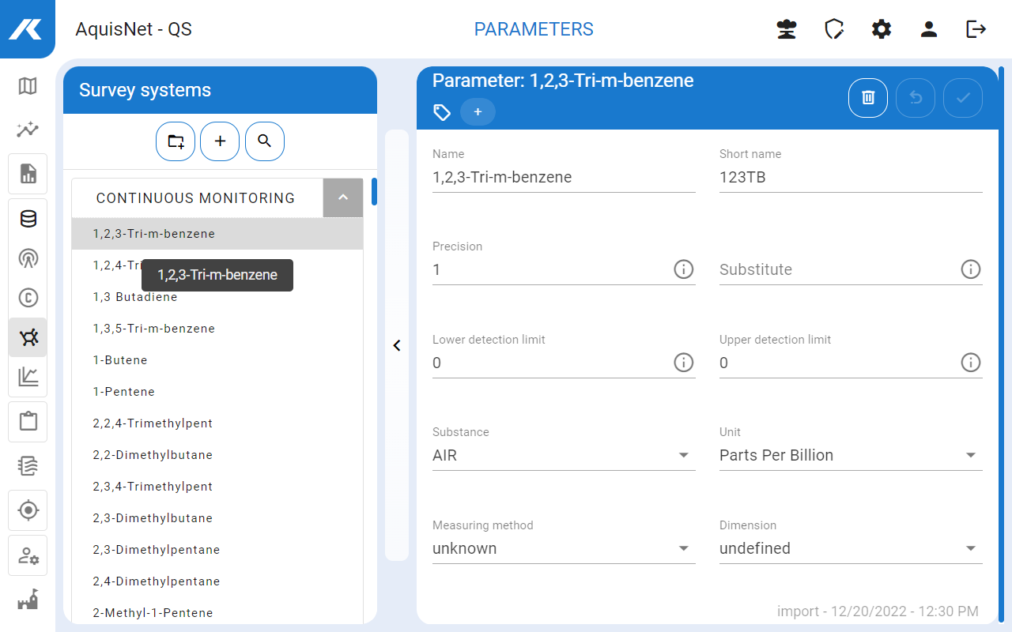Click the Short name input field

click(x=850, y=178)
